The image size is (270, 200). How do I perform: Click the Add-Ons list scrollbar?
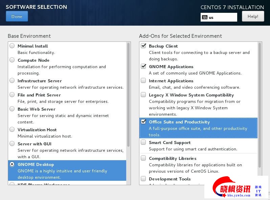(260, 105)
